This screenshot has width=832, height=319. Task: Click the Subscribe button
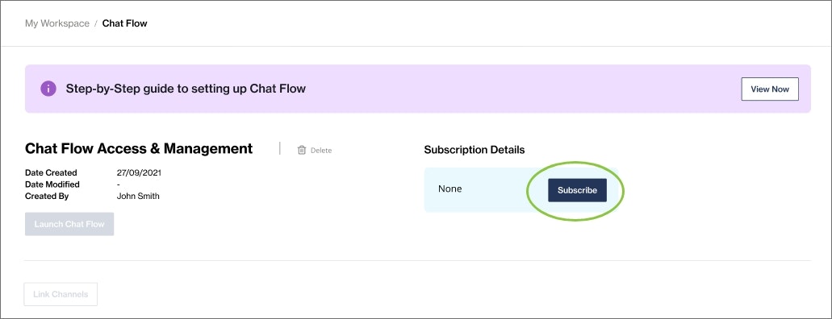(x=577, y=190)
